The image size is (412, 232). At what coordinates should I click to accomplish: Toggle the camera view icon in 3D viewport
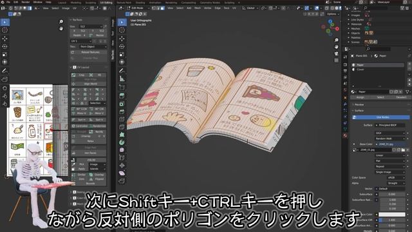(x=336, y=53)
